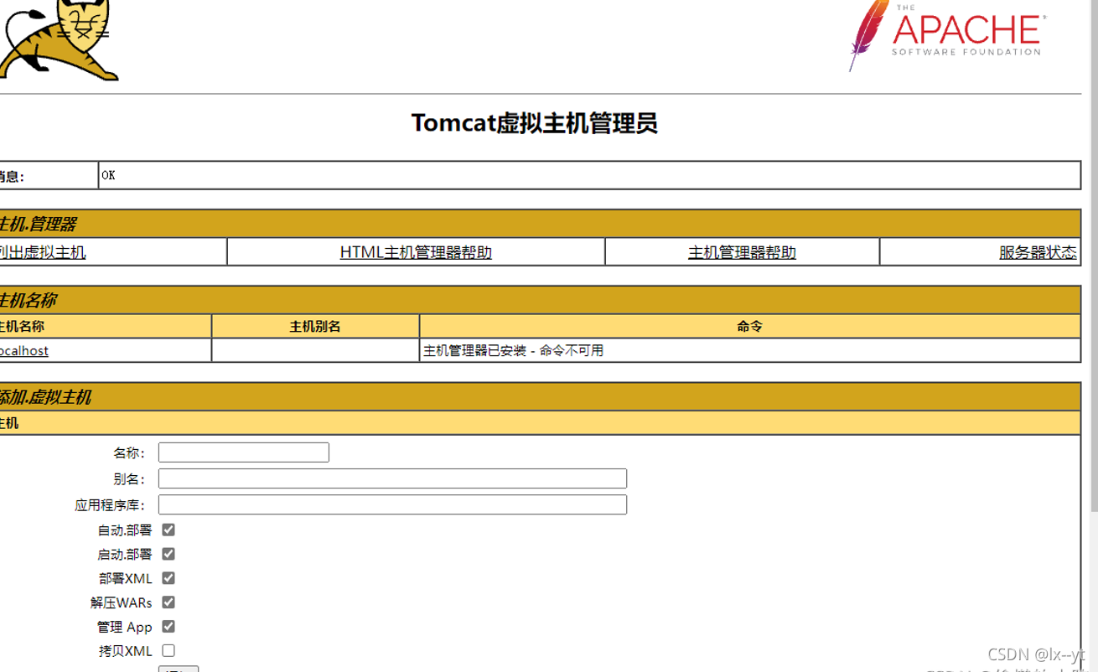
Task: Uncheck the 解压WARs checkbox
Action: [168, 602]
